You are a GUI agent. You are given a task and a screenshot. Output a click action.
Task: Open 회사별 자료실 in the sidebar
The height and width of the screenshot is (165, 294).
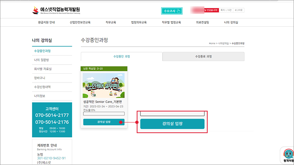point(43,69)
